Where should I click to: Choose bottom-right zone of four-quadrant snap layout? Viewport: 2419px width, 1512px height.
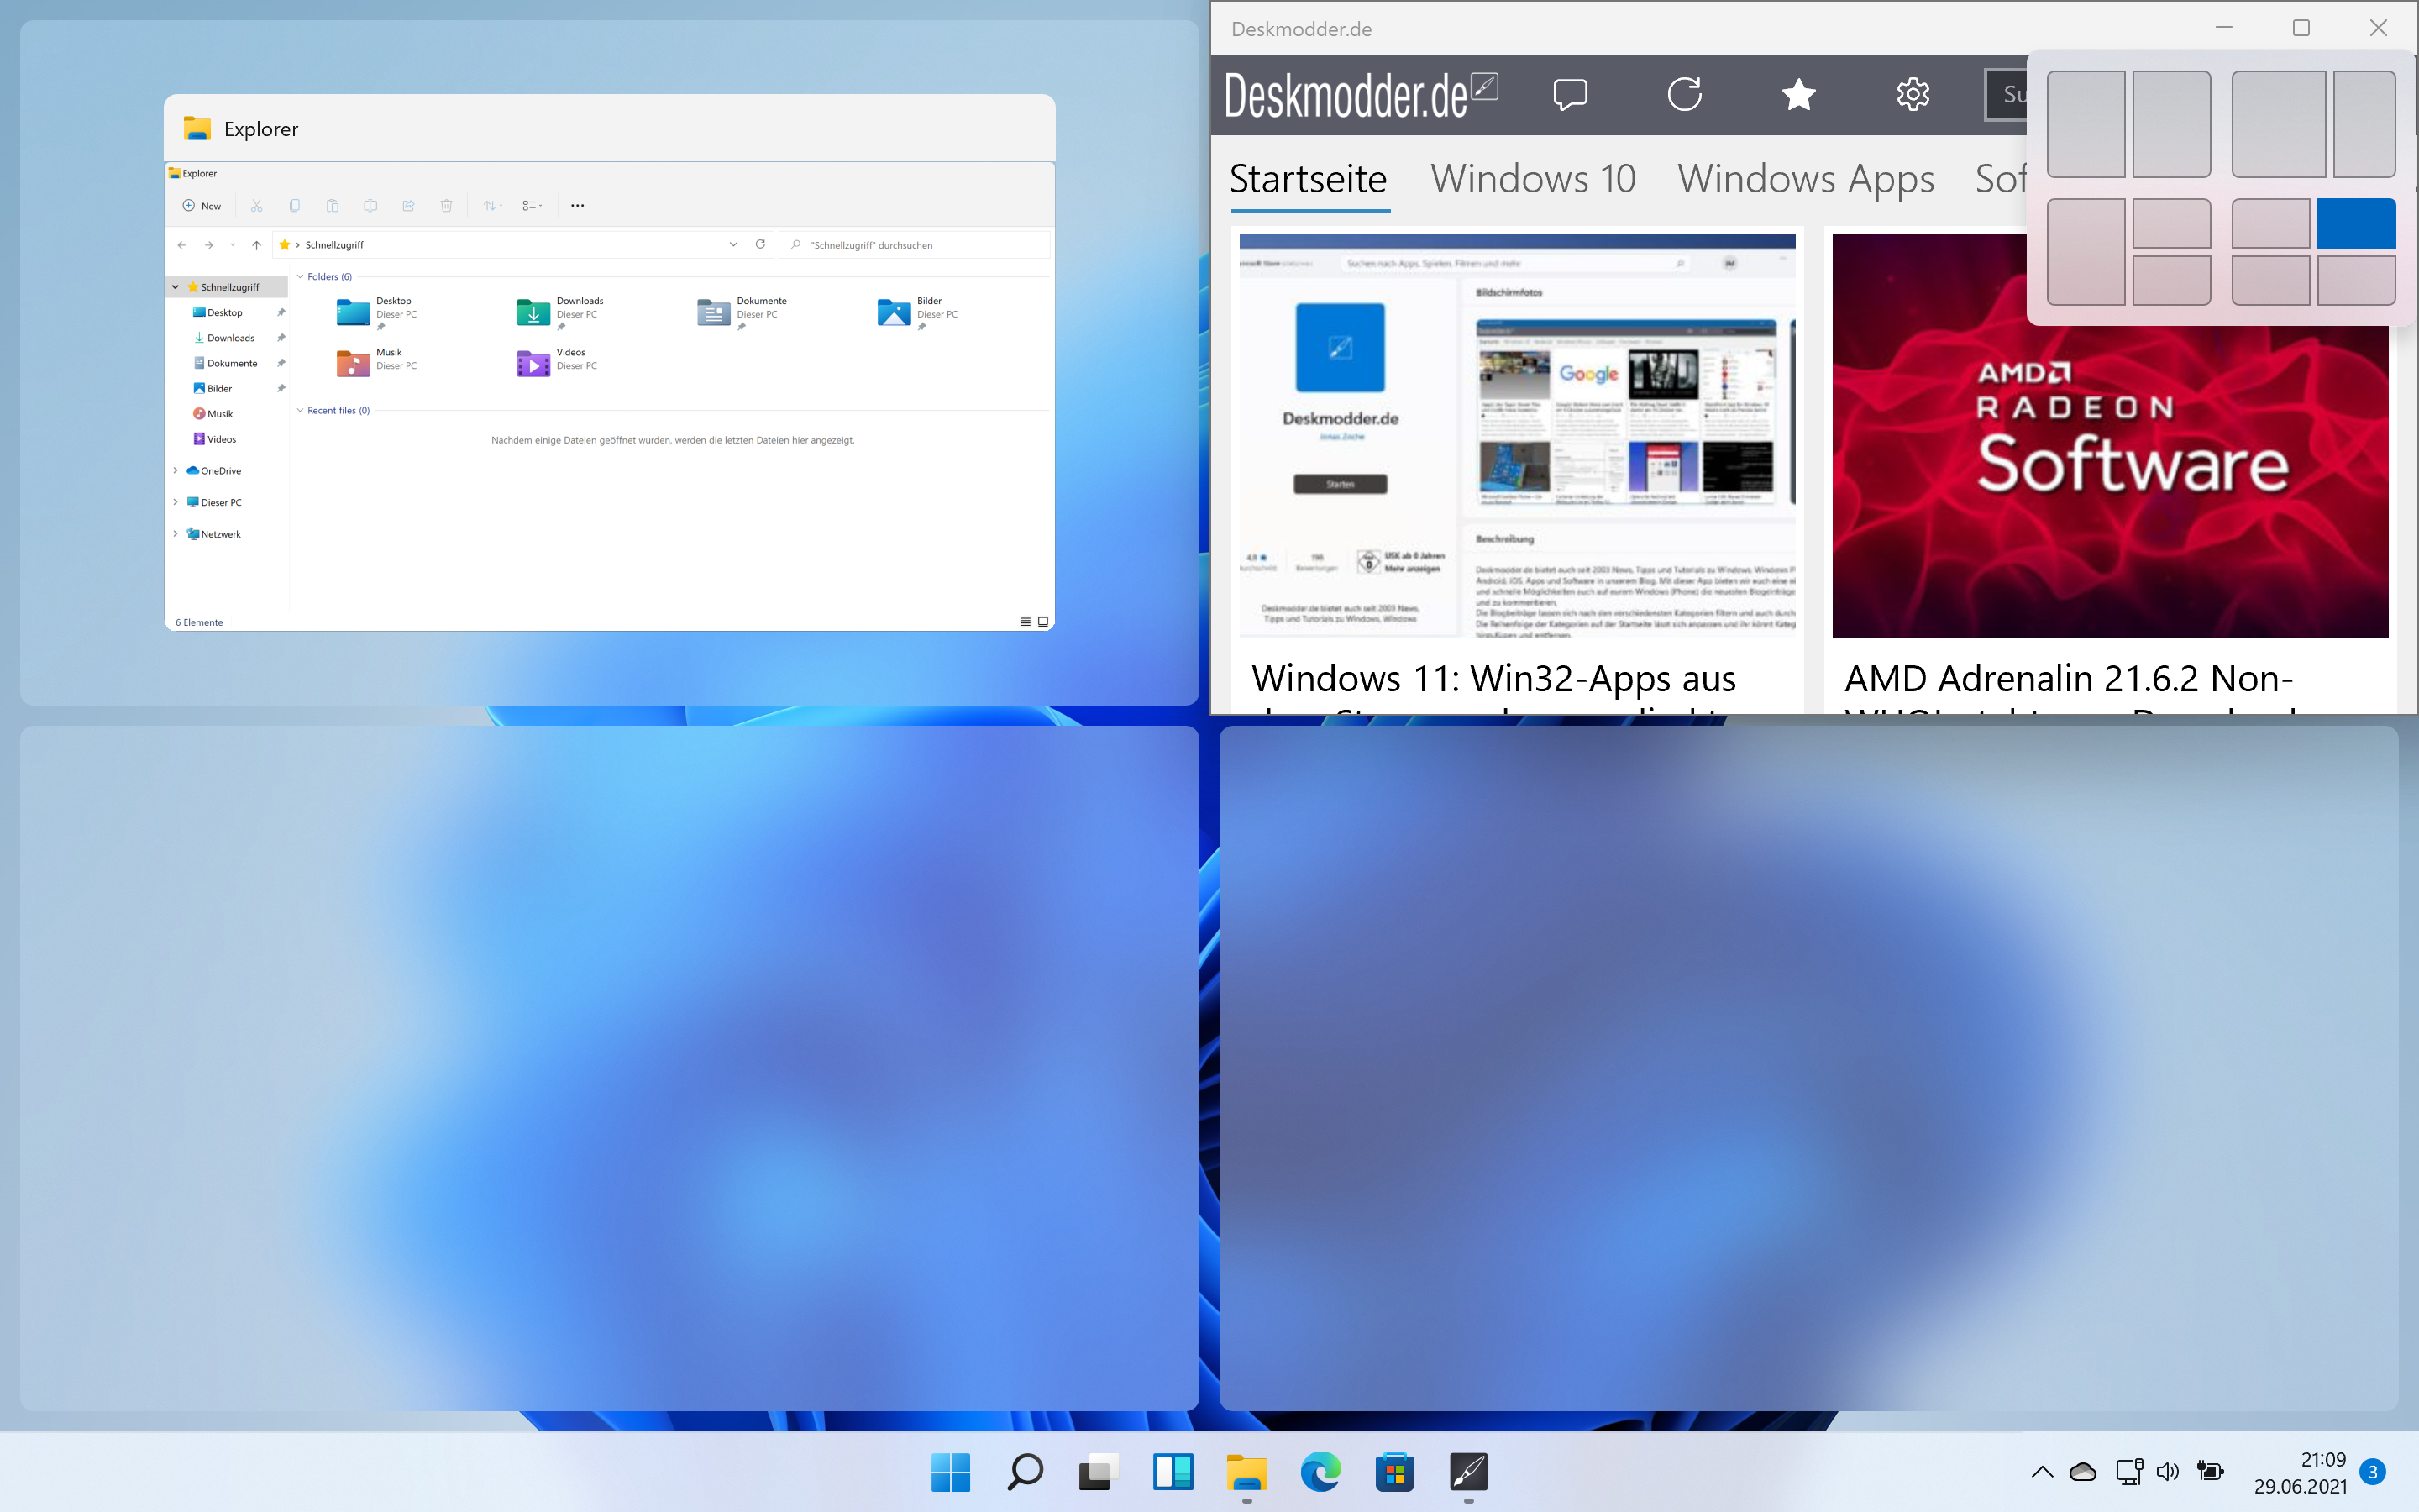pyautogui.click(x=2356, y=280)
